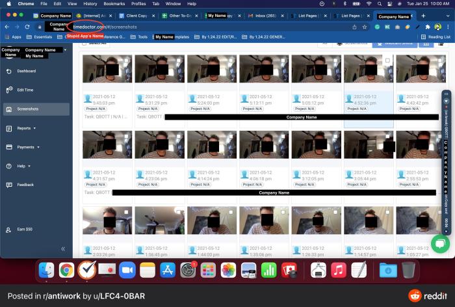The width and height of the screenshot is (455, 307).
Task: Switch to the Other To-Do tab
Action: tap(179, 16)
